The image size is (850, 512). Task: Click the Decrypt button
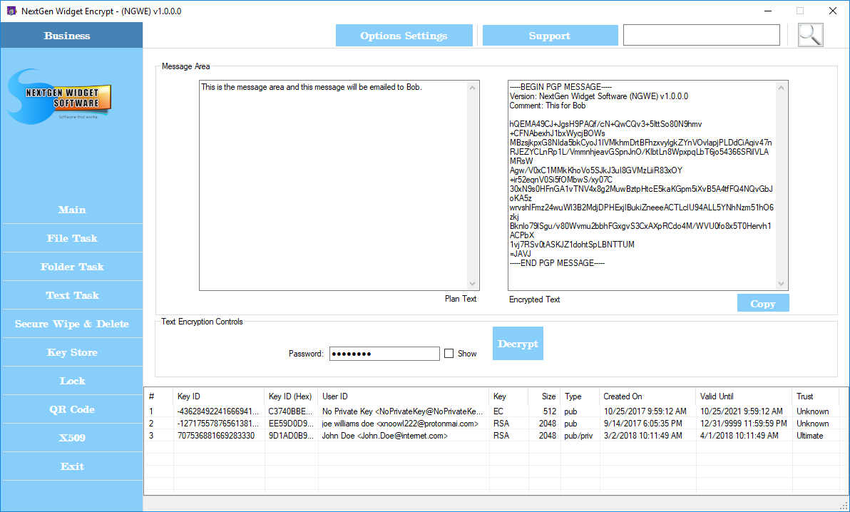point(518,343)
